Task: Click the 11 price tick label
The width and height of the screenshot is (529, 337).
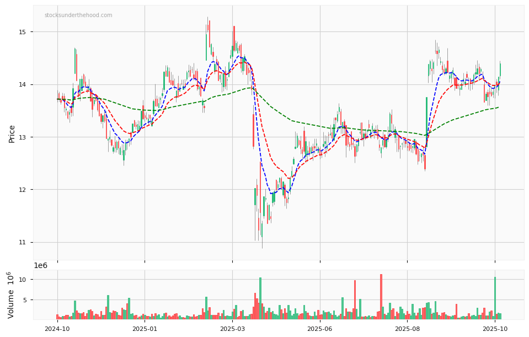Action: click(x=23, y=243)
